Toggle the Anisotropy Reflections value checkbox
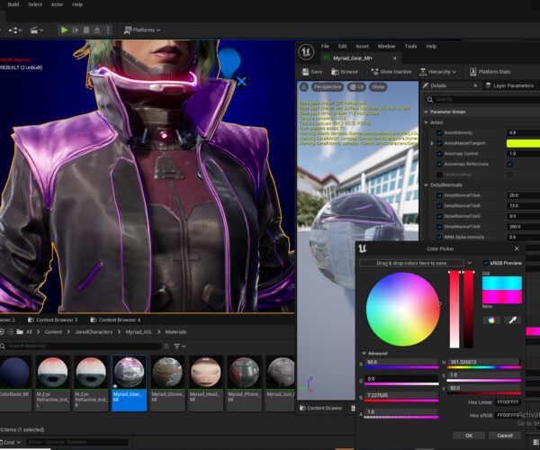540x450 pixels. coord(509,164)
